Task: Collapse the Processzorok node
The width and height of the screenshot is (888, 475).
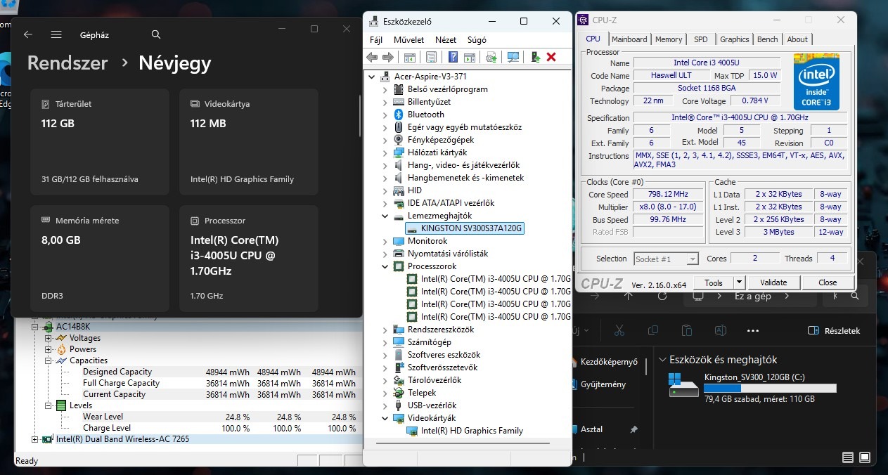Action: [385, 266]
